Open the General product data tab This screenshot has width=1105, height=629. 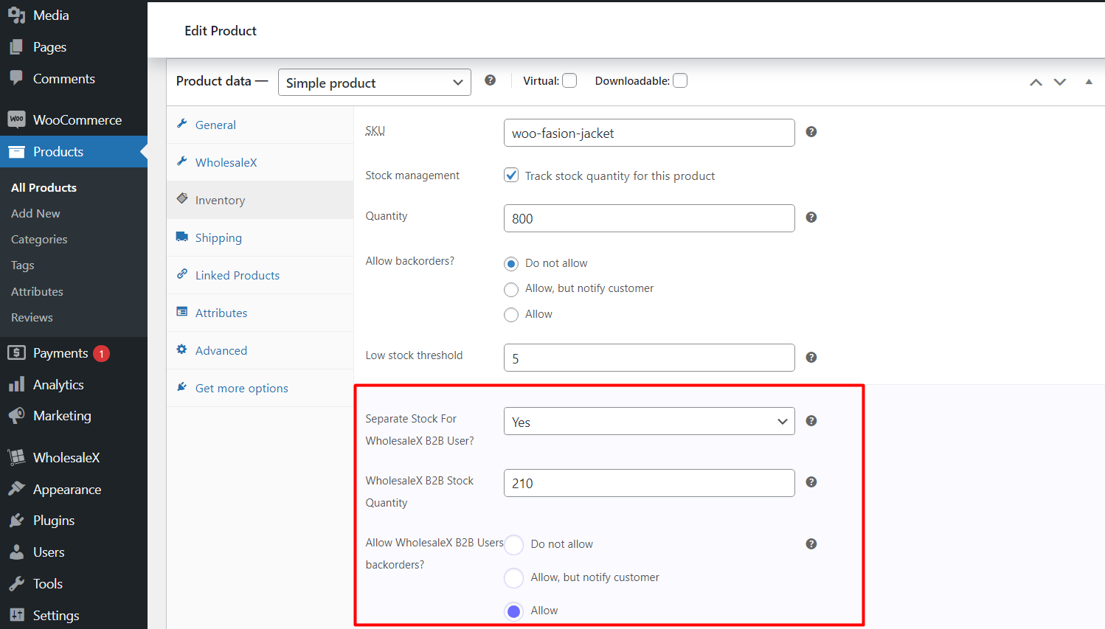point(260,125)
